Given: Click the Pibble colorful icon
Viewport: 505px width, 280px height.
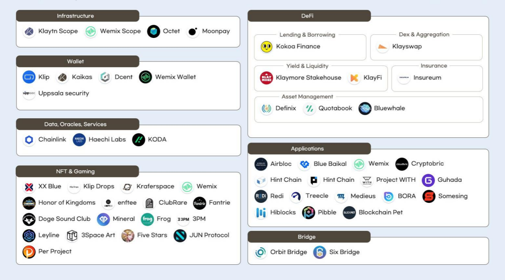Looking at the screenshot, I should 309,212.
